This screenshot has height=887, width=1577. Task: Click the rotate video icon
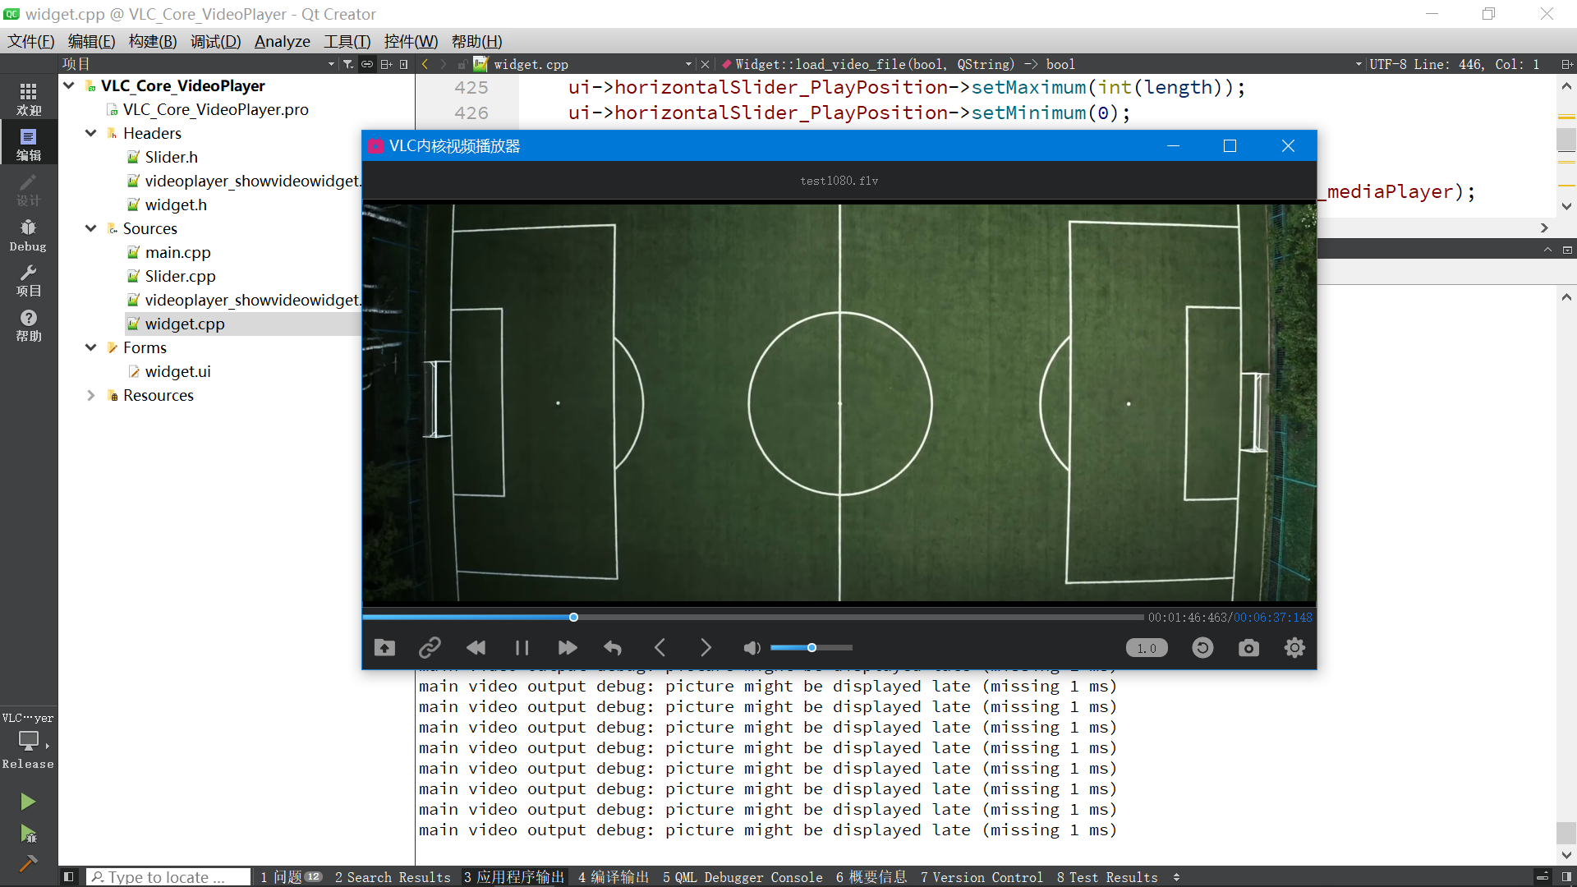tap(1202, 648)
